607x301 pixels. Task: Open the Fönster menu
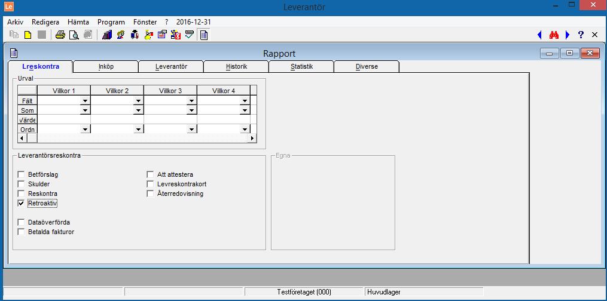point(145,22)
